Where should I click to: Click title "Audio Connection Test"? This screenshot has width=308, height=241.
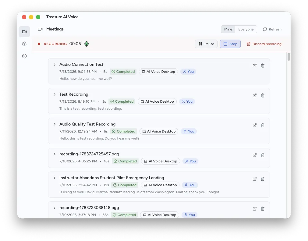[x=81, y=64]
